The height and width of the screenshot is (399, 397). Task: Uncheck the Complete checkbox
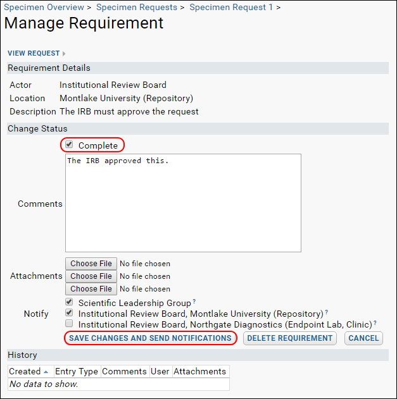pyautogui.click(x=69, y=145)
